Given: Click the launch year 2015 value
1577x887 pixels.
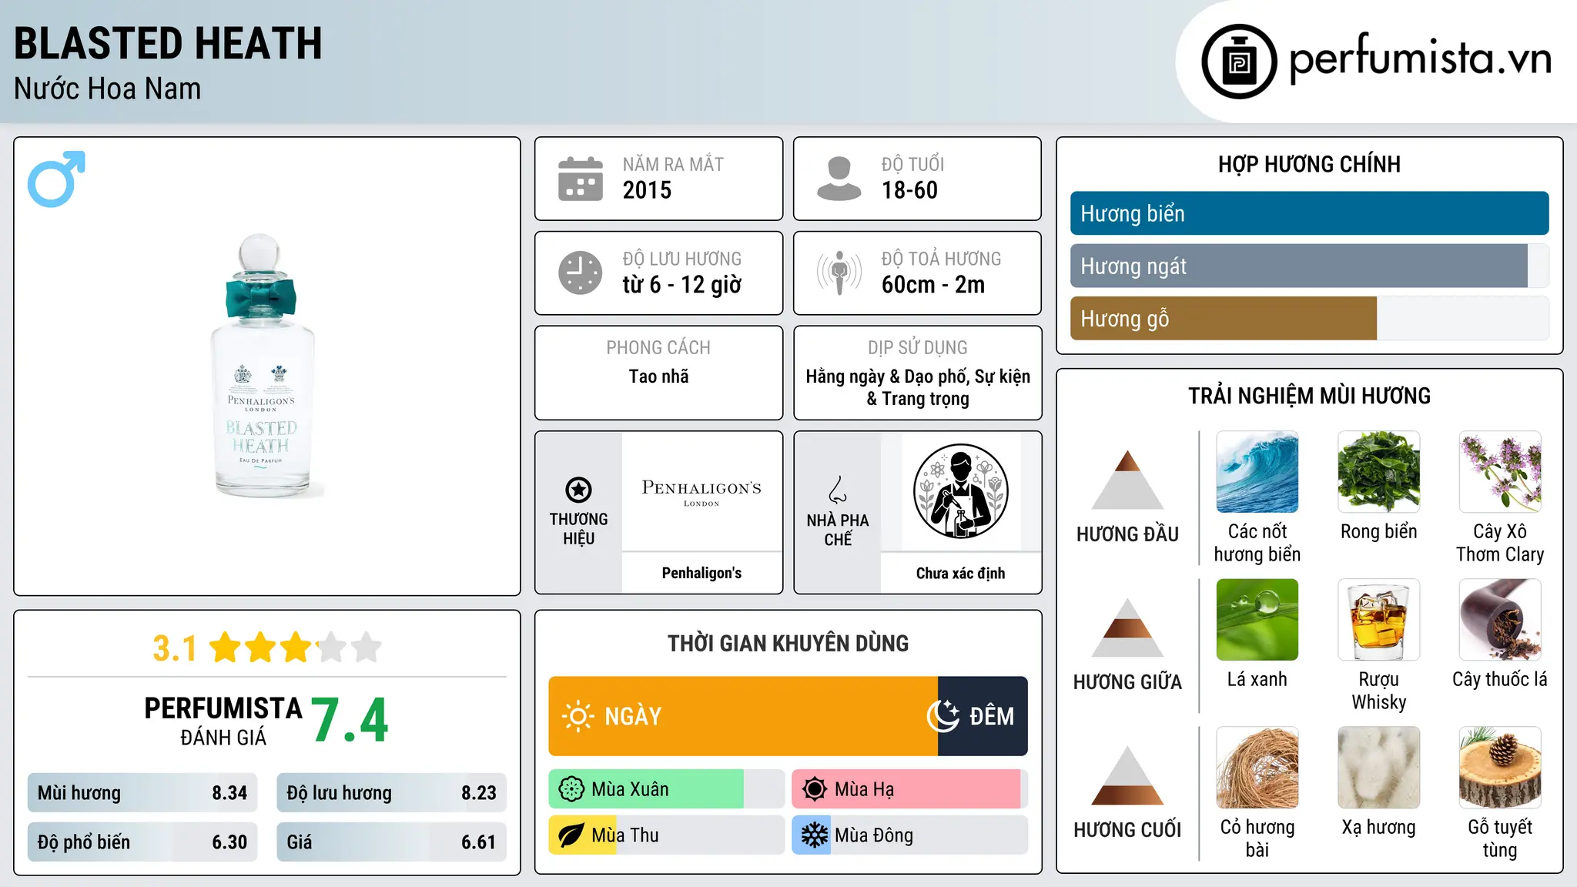Looking at the screenshot, I should (647, 190).
